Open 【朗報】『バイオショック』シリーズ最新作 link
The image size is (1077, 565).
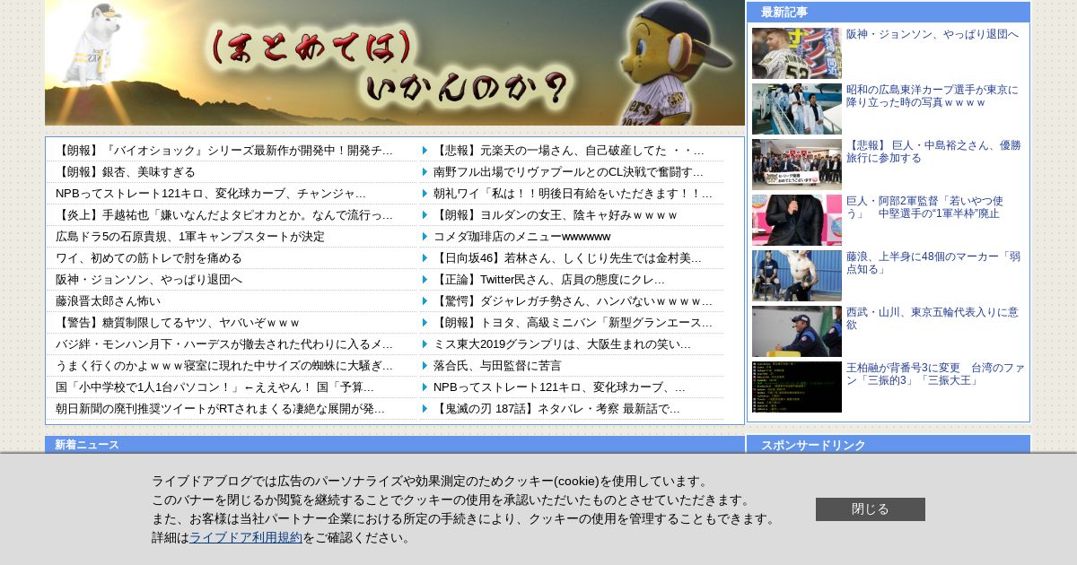[x=224, y=150]
